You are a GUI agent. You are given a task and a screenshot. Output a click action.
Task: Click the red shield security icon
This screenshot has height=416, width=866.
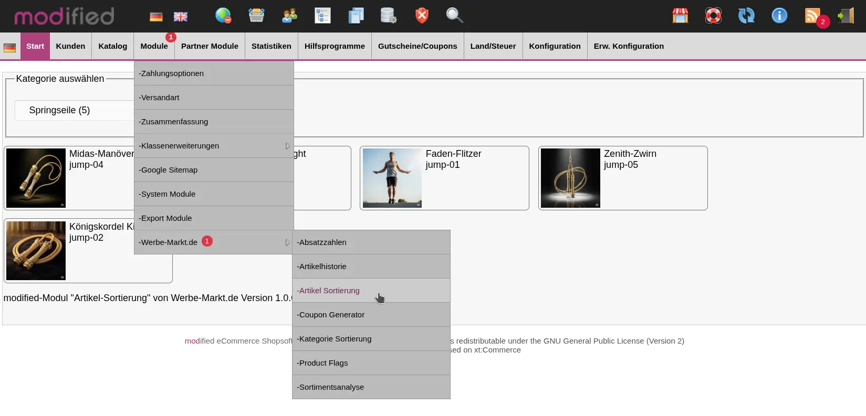[x=422, y=16]
